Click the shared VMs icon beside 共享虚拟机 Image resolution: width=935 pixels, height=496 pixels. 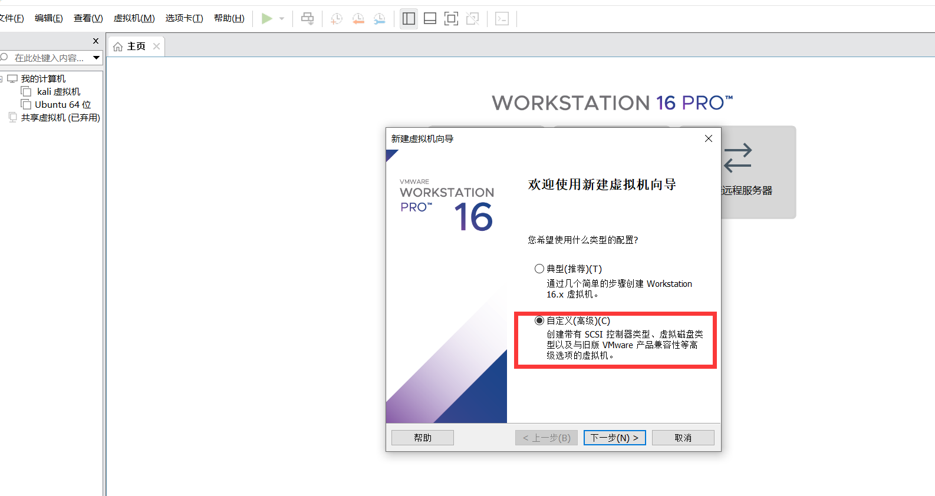[13, 117]
